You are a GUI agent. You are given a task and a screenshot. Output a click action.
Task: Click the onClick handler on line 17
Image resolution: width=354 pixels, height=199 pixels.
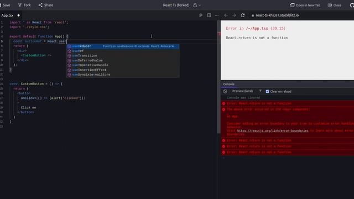click(53, 98)
